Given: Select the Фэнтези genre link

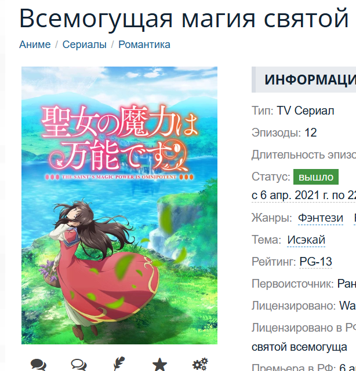Looking at the screenshot, I should [321, 218].
